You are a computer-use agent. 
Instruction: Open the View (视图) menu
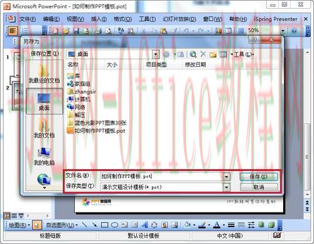pyautogui.click(x=75, y=19)
